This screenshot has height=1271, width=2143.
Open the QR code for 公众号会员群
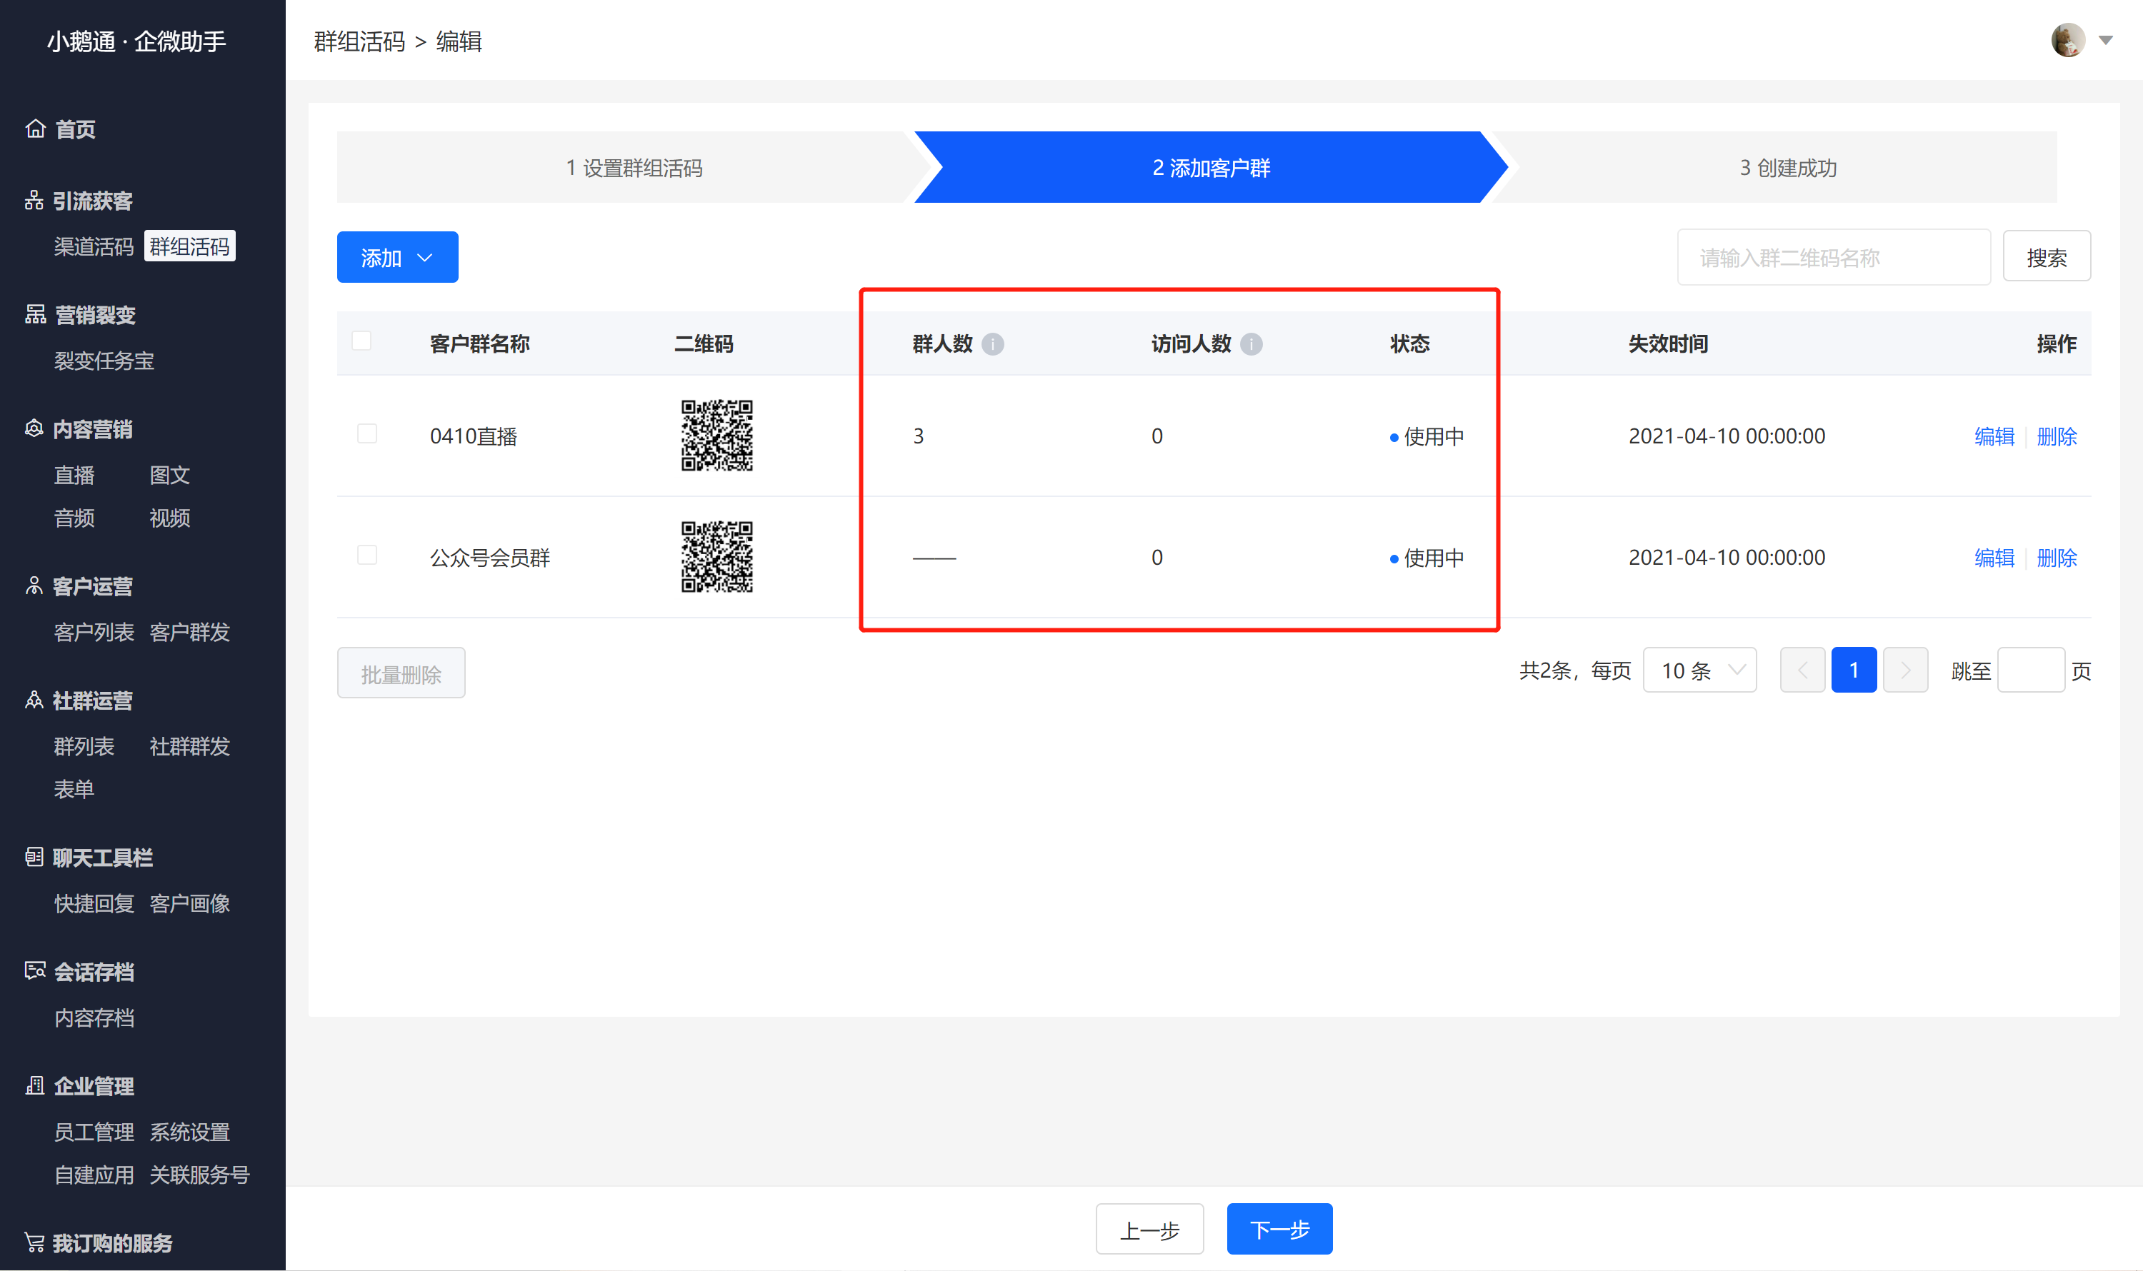[x=716, y=557]
